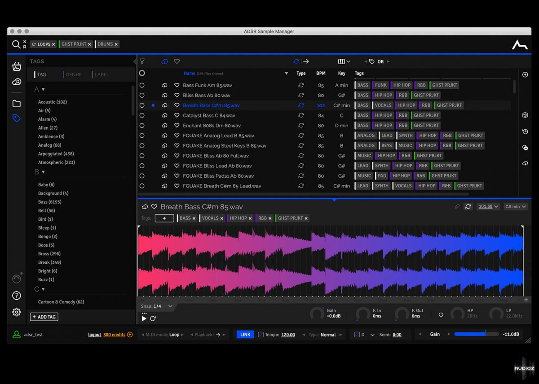Click the edit pencil icon in preview header
539x384 pixels.
[x=457, y=207]
